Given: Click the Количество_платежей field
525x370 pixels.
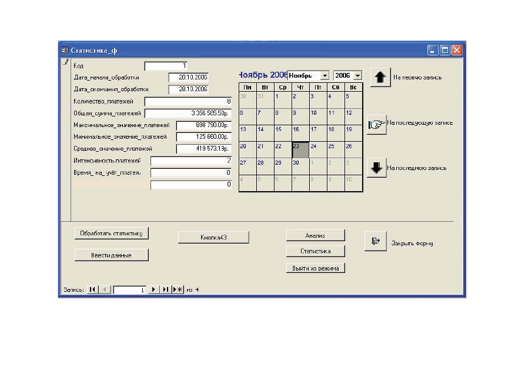Looking at the screenshot, I should point(188,101).
